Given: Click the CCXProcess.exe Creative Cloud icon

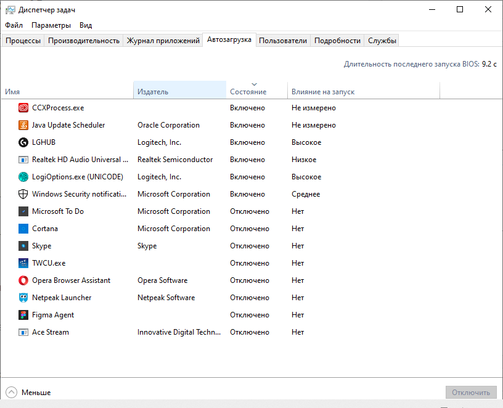Looking at the screenshot, I should coord(23,108).
